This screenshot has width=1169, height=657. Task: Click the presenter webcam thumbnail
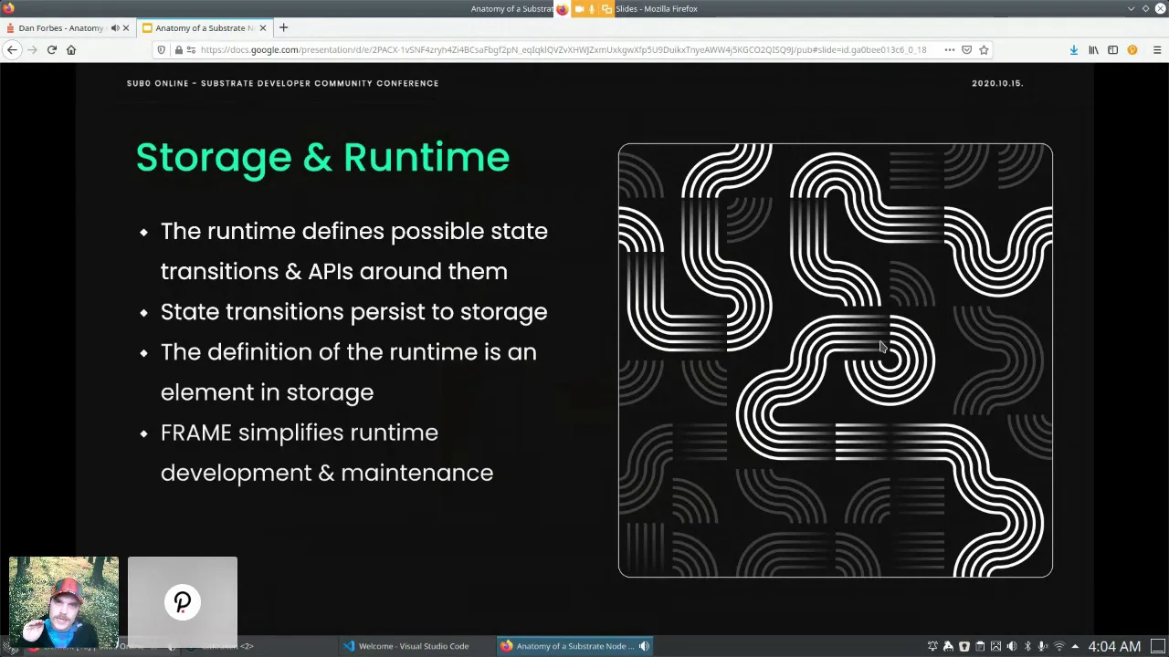pos(64,602)
